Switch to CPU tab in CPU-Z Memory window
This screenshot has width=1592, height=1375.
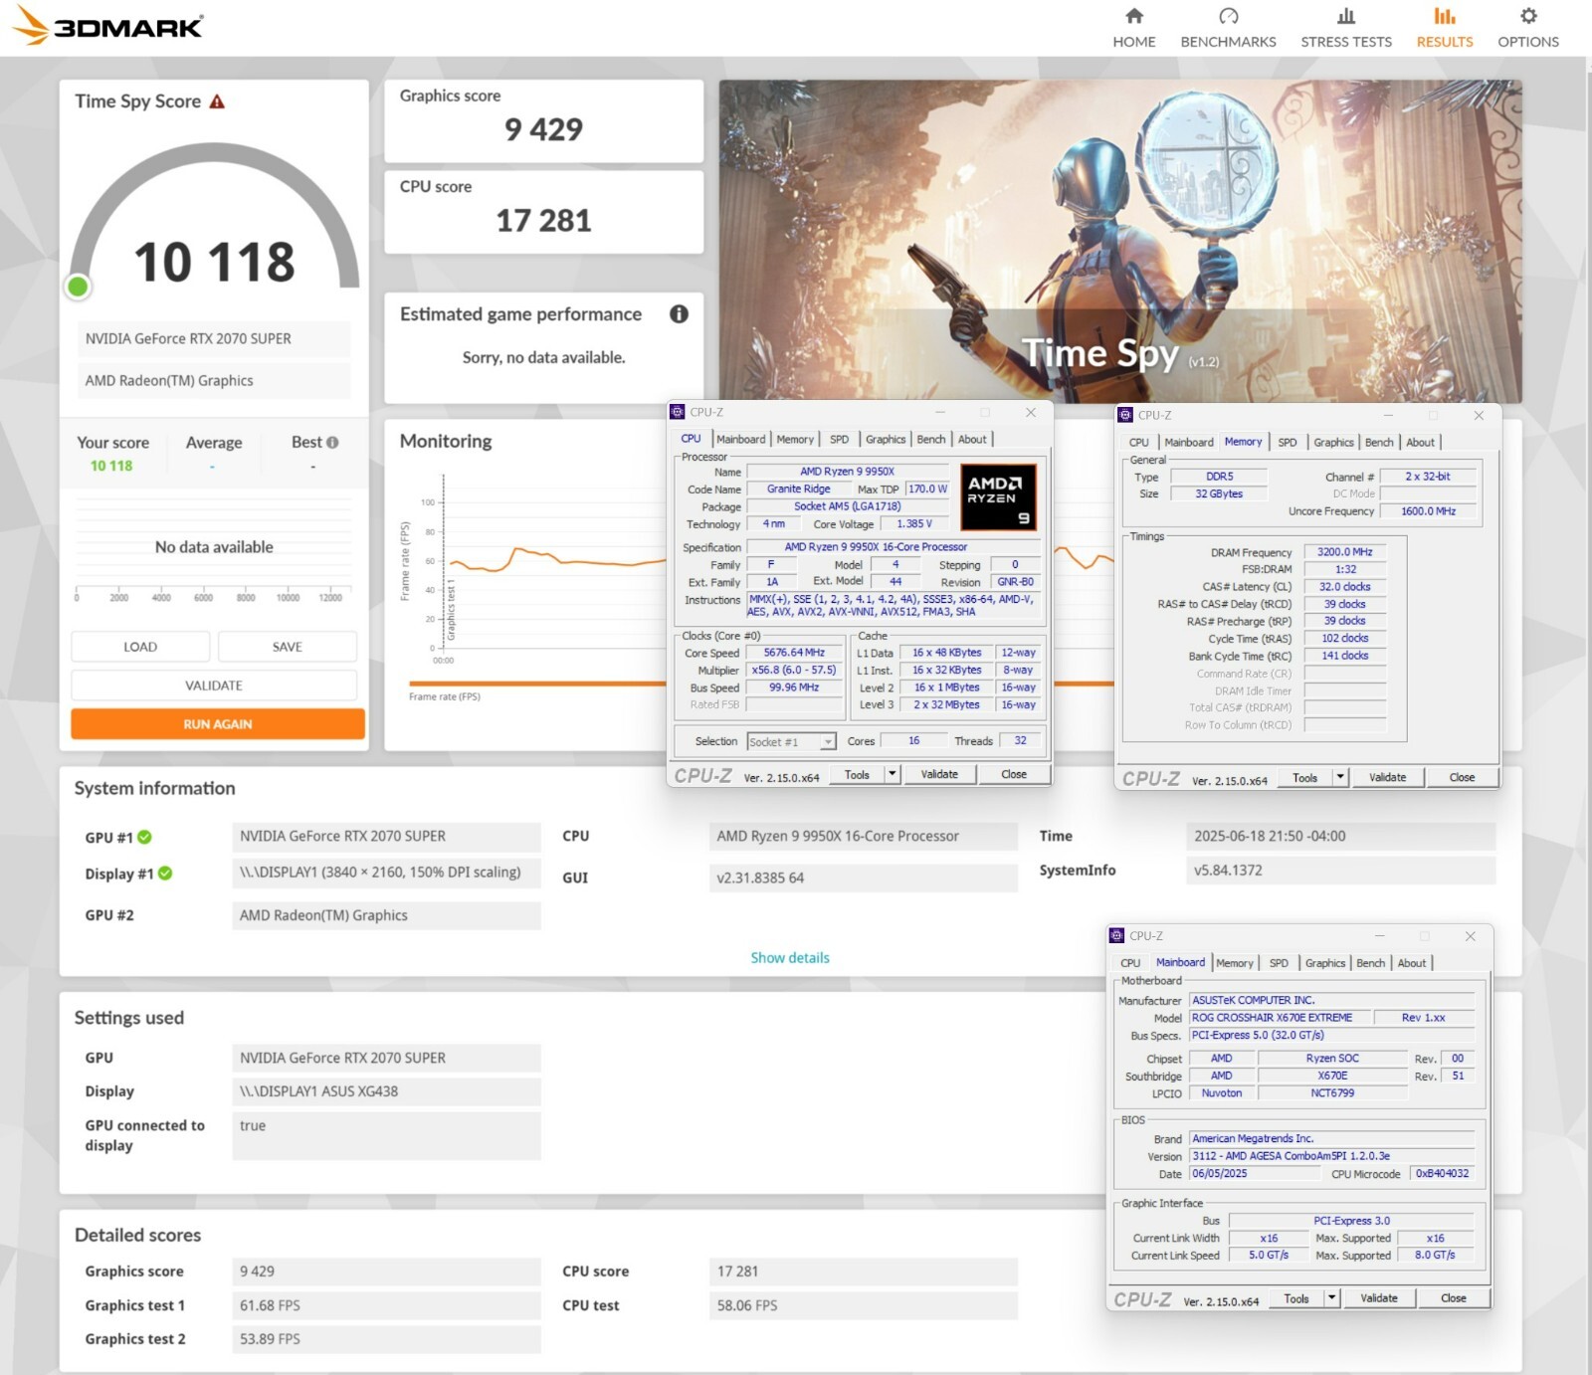click(x=1138, y=443)
